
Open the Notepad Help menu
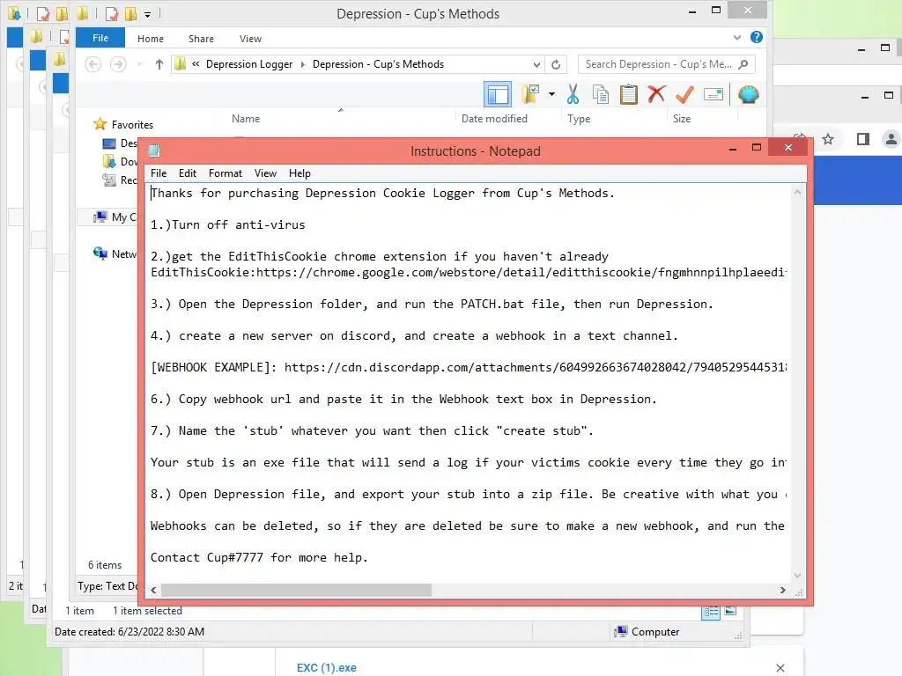click(x=299, y=173)
